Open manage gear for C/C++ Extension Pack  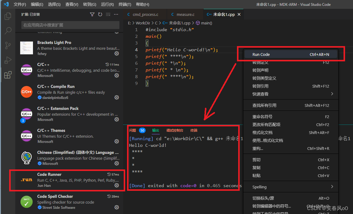117,119
